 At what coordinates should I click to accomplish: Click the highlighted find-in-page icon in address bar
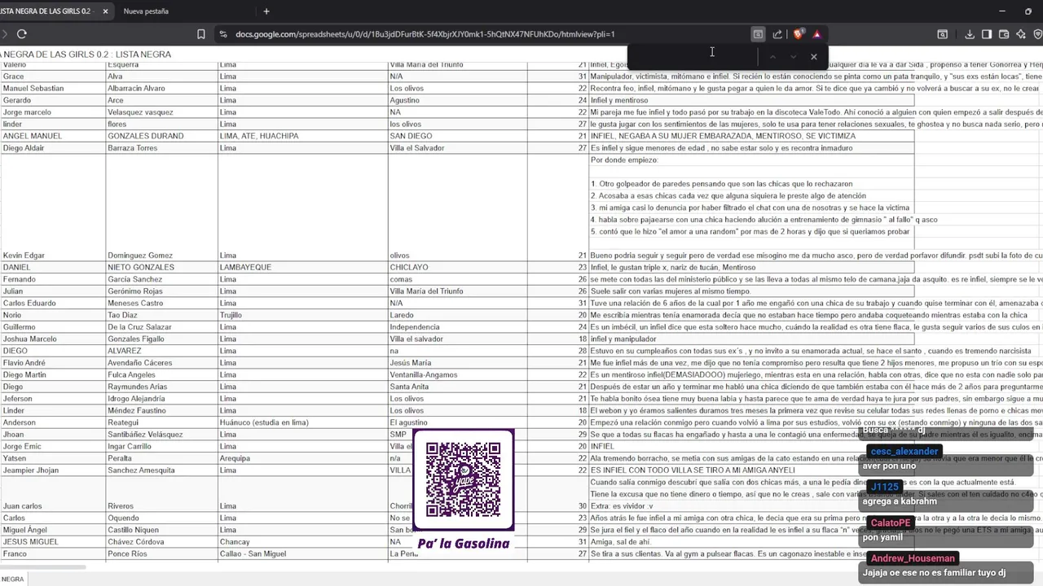pyautogui.click(x=758, y=34)
